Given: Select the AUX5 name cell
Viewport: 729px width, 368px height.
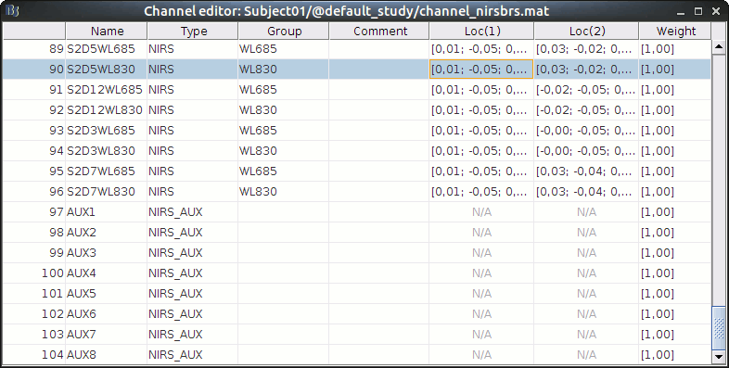Looking at the screenshot, I should pos(107,294).
